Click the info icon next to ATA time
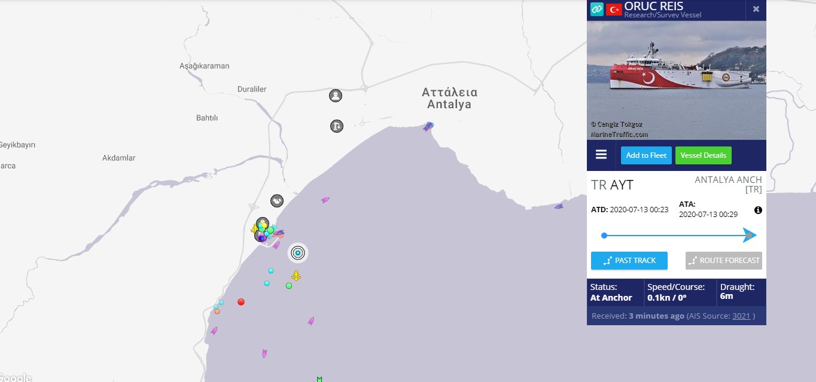The image size is (816, 382). point(758,210)
